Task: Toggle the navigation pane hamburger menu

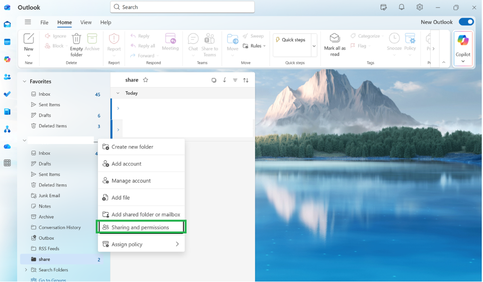Action: tap(28, 22)
